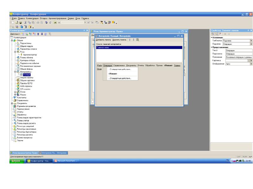Click the New document toolbar icon
Screen dimensions: 253x189
click(12, 23)
